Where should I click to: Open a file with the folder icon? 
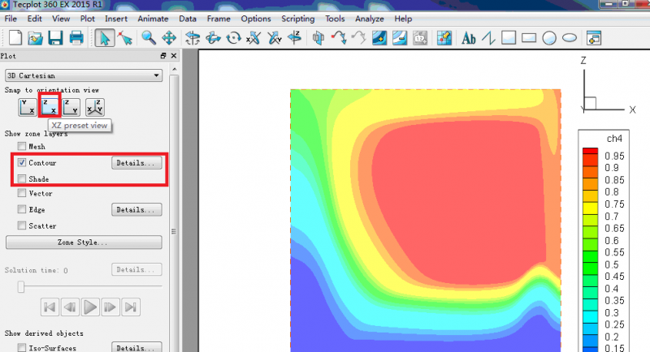35,38
